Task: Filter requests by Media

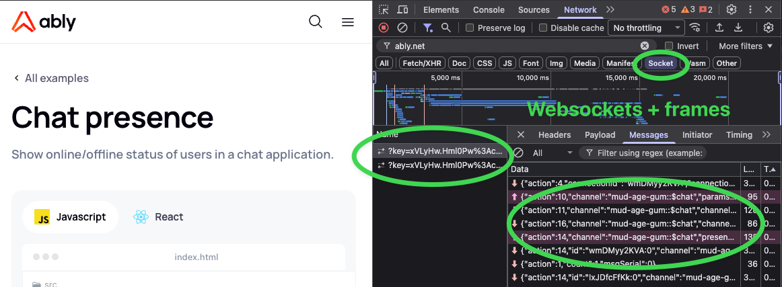Action: click(585, 63)
